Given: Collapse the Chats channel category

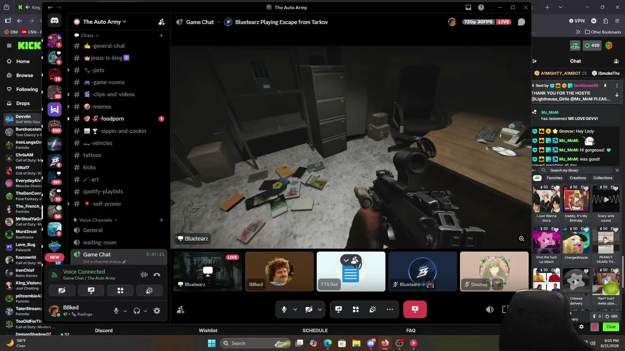Looking at the screenshot, I should point(86,36).
